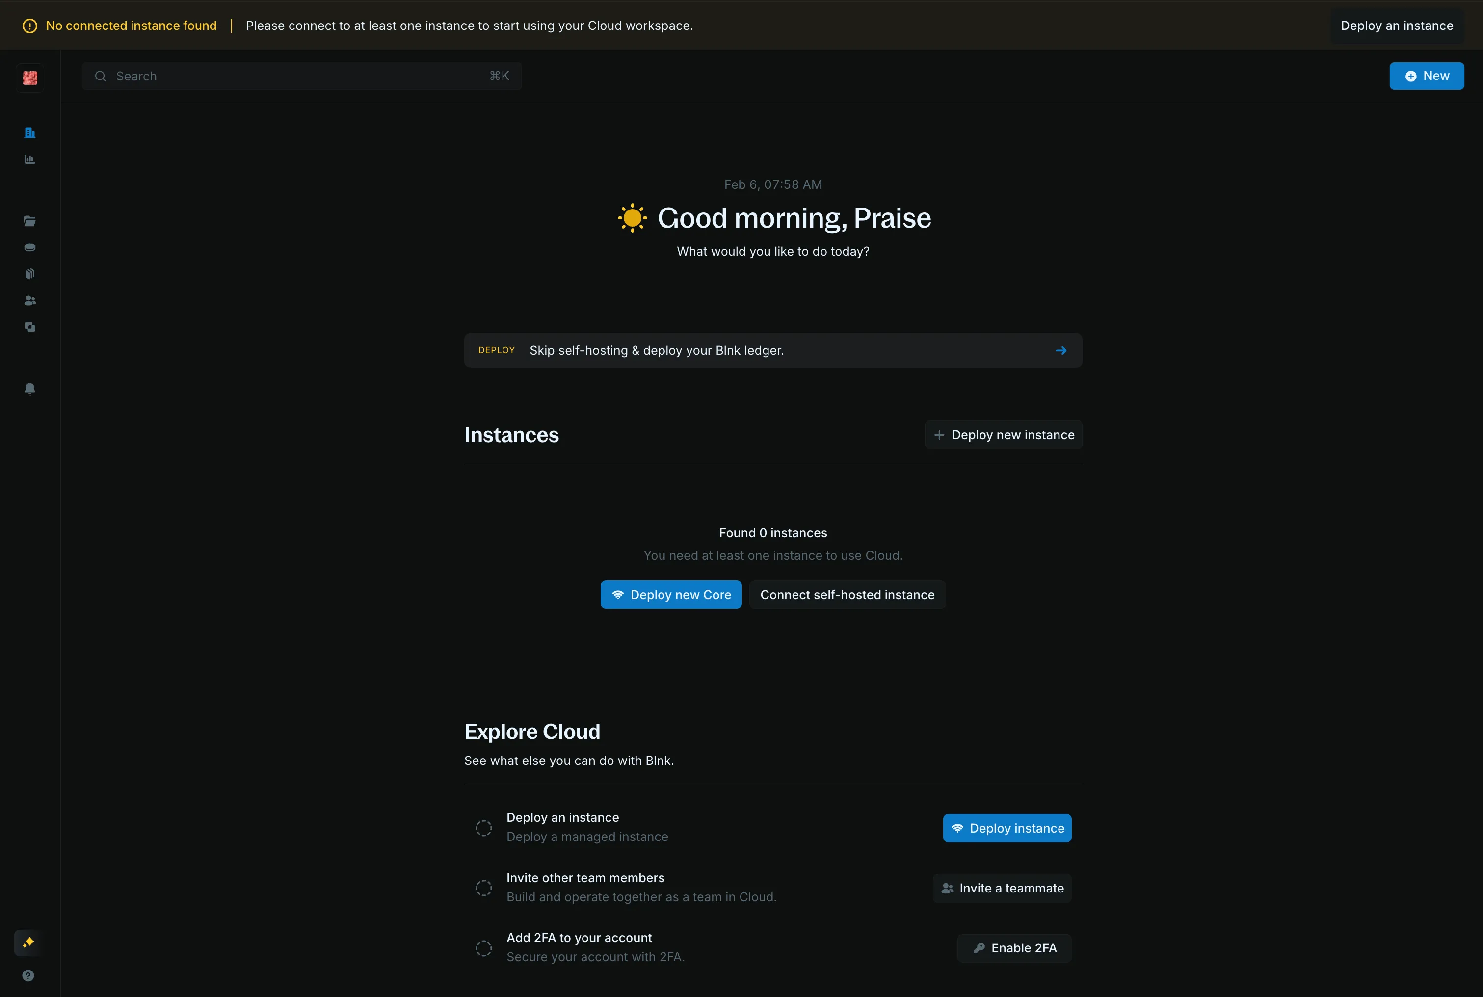The height and width of the screenshot is (997, 1483).
Task: Click the 'Instances' heading
Action: pyautogui.click(x=511, y=435)
